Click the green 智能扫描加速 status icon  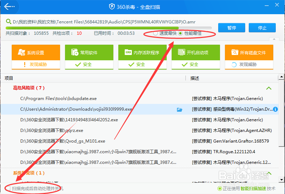[x=220, y=189]
